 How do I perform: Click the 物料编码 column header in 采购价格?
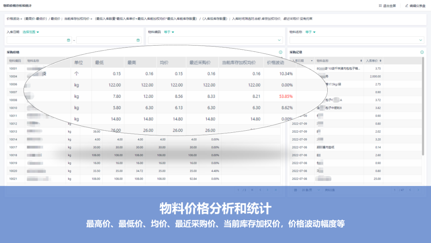point(15,61)
